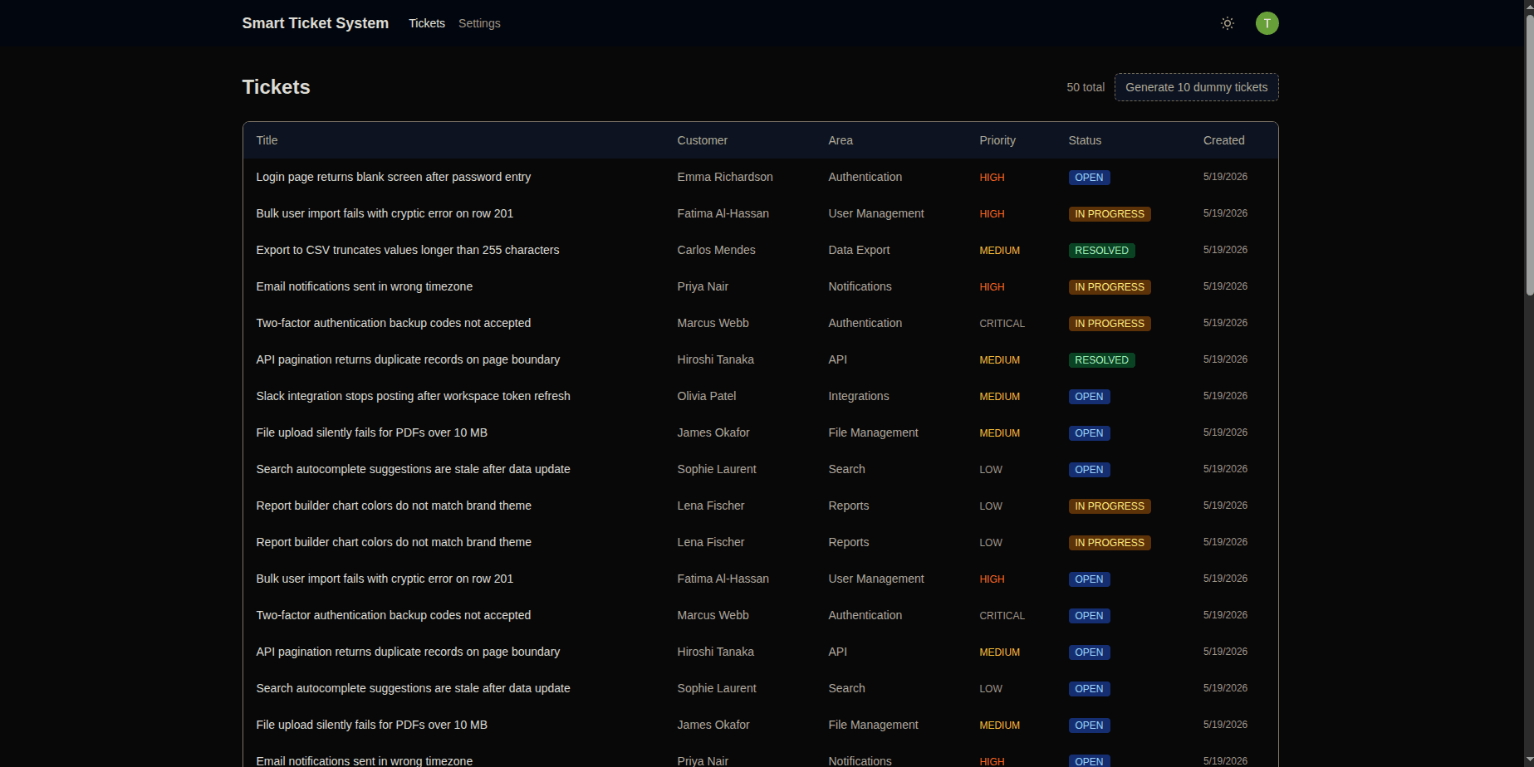Open ticket Login page returns blank screen
The width and height of the screenshot is (1534, 767).
tap(394, 177)
